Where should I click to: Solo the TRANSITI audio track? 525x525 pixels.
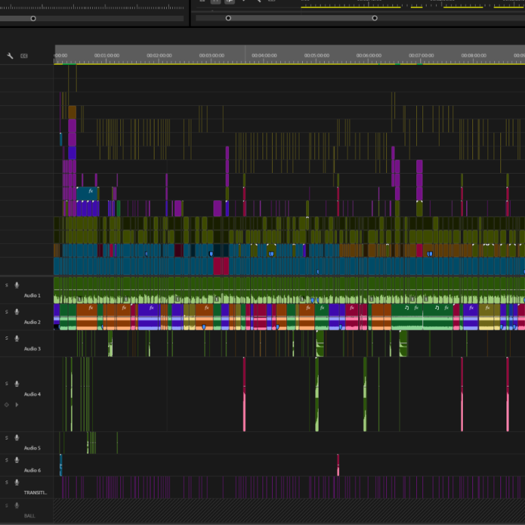pyautogui.click(x=7, y=483)
